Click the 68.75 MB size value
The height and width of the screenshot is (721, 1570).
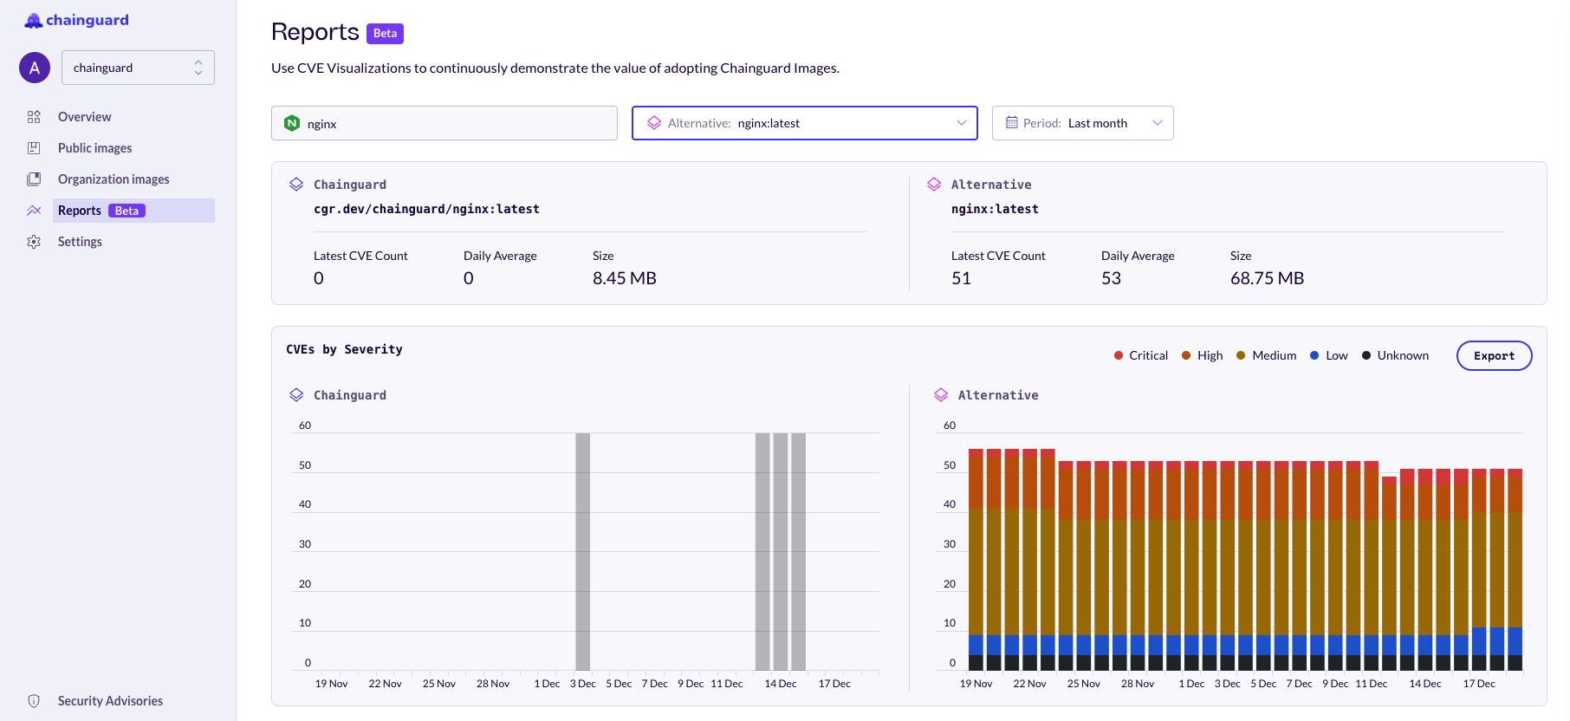(1267, 278)
